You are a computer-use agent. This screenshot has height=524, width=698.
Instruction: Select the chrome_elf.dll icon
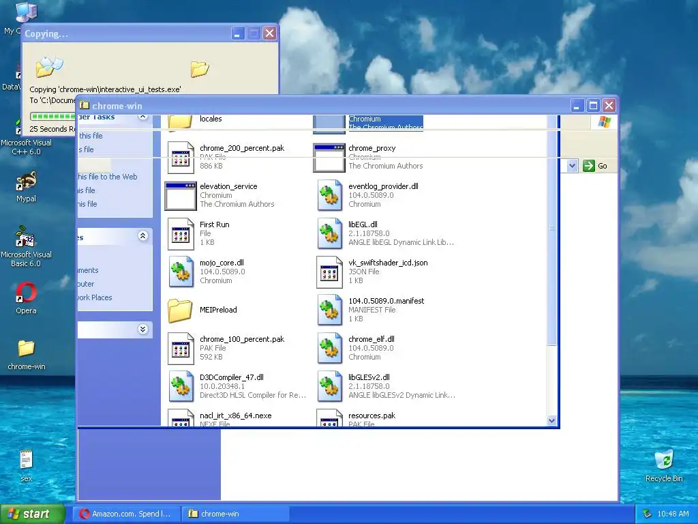(329, 349)
